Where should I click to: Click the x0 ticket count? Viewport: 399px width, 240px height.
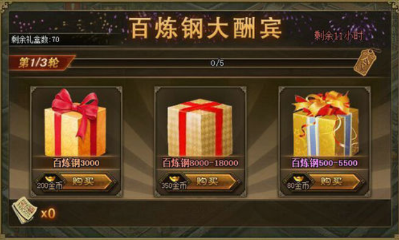pos(48,213)
